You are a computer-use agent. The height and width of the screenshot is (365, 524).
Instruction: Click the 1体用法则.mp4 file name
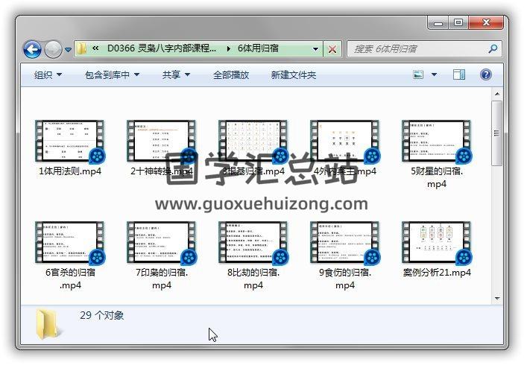(70, 171)
